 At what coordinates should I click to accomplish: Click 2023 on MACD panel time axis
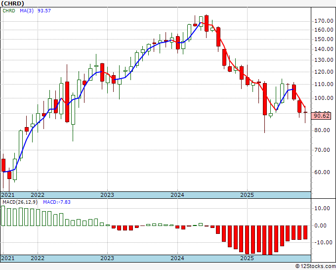[107, 258]
